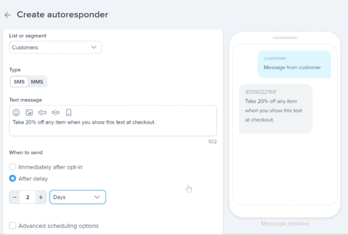Switch message type to SMS
Image resolution: width=348 pixels, height=235 pixels.
tap(19, 82)
